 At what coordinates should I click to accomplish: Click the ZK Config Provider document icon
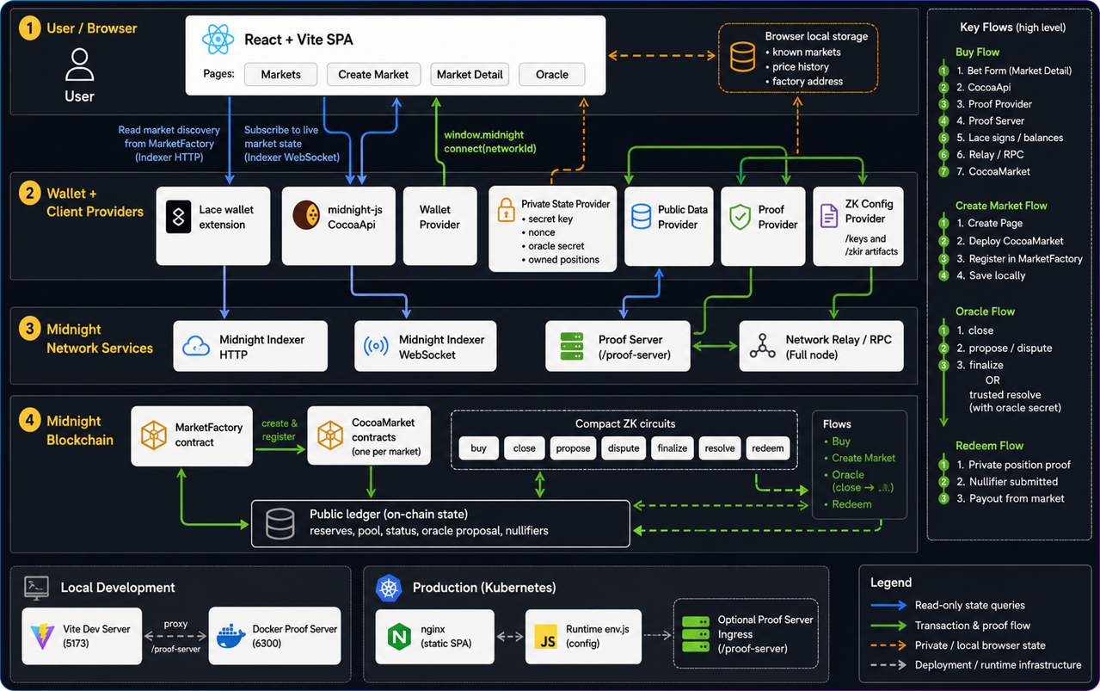[828, 216]
